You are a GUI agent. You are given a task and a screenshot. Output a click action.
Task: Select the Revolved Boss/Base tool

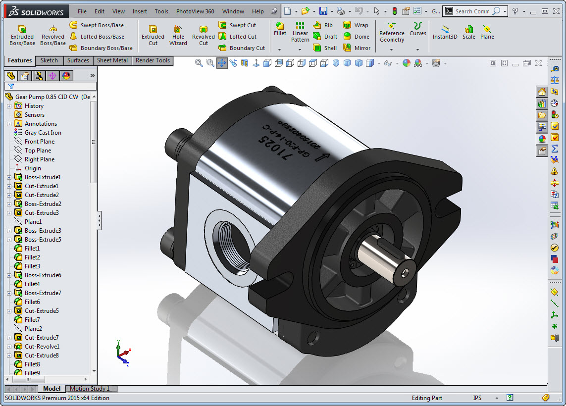point(52,35)
